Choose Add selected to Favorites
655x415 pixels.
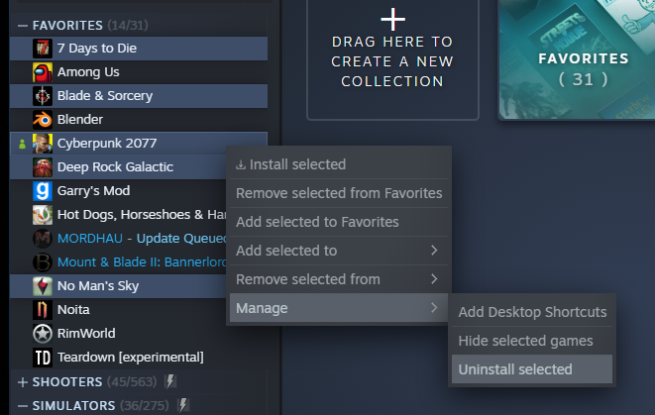tap(339, 222)
